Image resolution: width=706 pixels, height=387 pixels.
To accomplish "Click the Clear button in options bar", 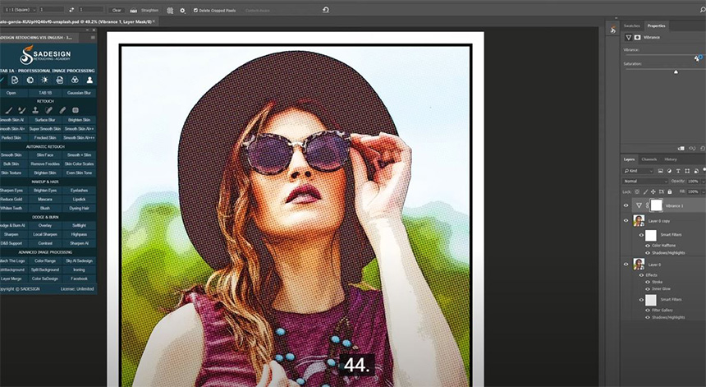I will (117, 10).
